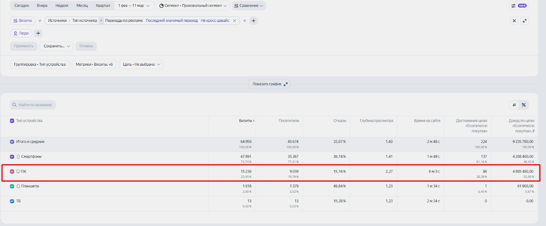Click the Найти по названию search field
Image resolution: width=546 pixels, height=226 pixels.
tap(33, 105)
